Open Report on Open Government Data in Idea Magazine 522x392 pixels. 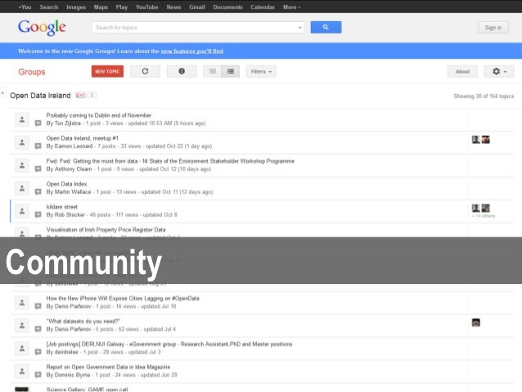[108, 367]
